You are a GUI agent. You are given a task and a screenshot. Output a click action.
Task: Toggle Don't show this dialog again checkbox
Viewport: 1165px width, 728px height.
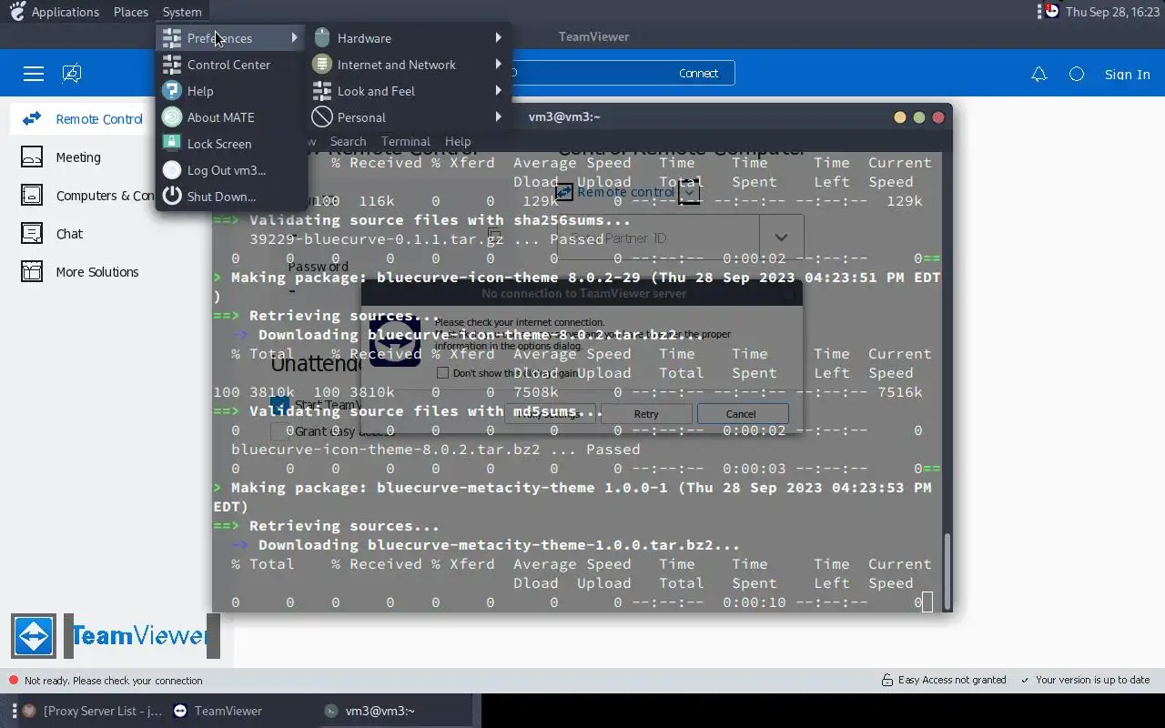(x=442, y=373)
